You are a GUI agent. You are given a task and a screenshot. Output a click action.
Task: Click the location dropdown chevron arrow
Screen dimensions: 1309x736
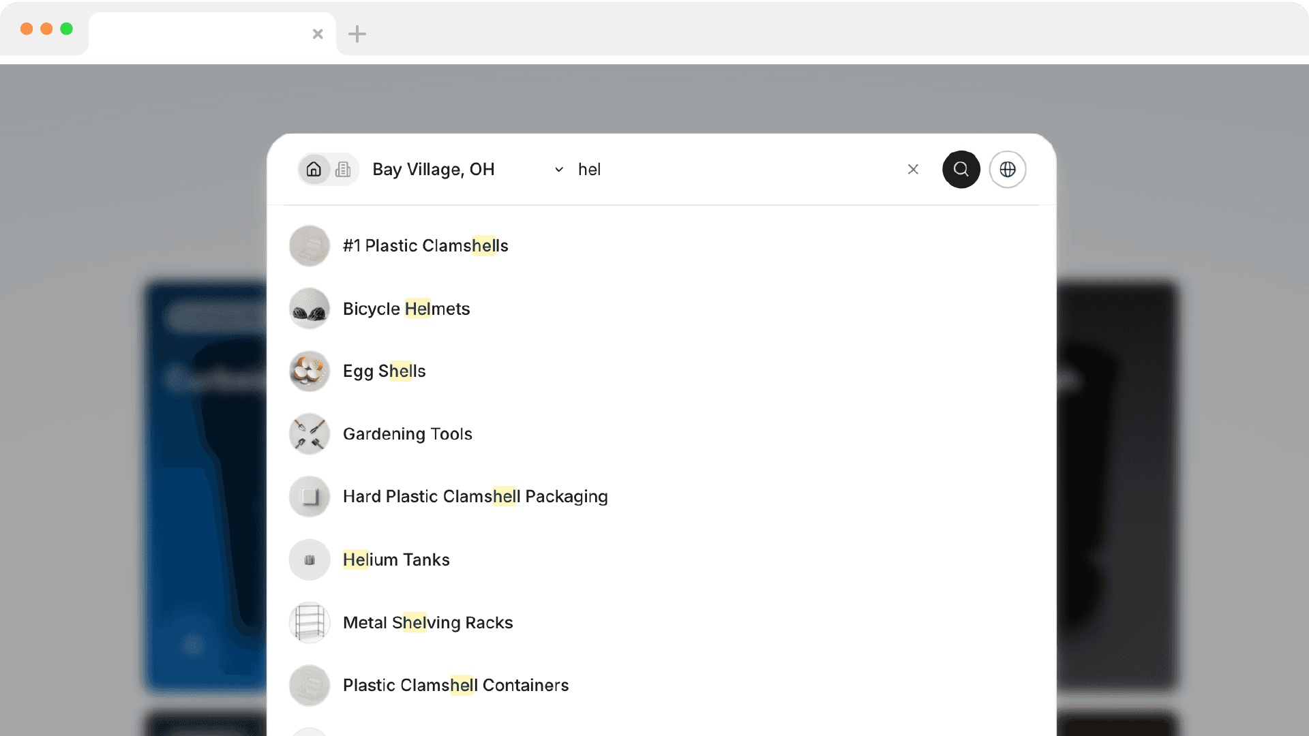pyautogui.click(x=559, y=169)
